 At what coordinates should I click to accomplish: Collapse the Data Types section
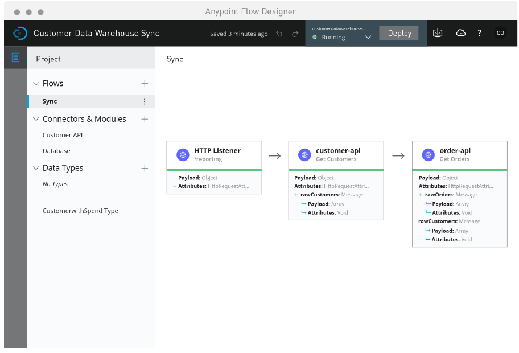point(36,168)
